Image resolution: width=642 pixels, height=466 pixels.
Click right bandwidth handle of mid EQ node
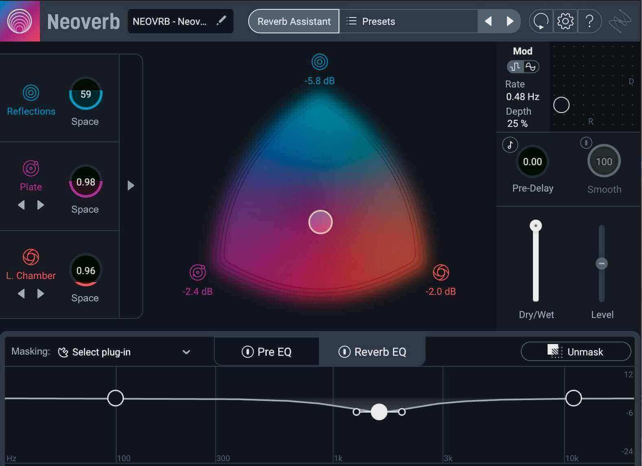coord(402,412)
